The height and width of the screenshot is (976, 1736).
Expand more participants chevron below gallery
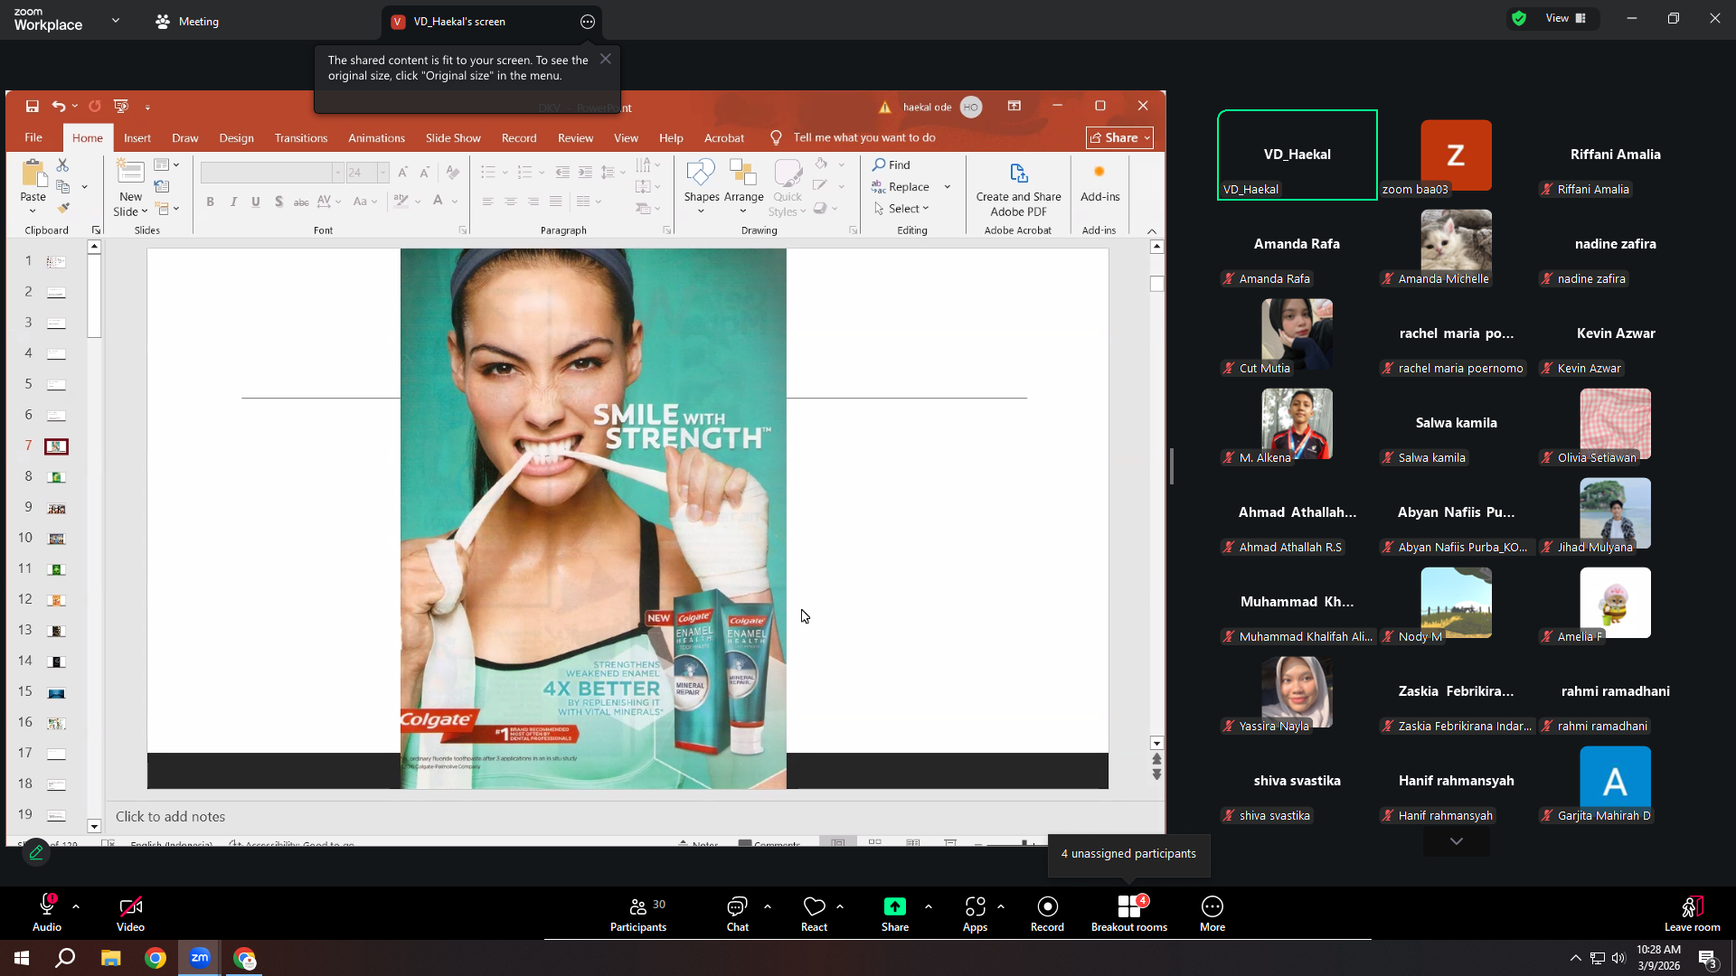(1456, 840)
